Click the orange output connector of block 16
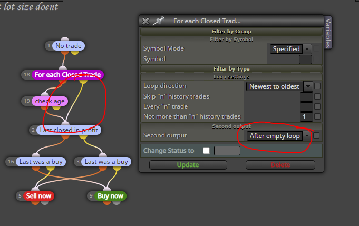The height and width of the screenshot is (226, 359). (36, 168)
